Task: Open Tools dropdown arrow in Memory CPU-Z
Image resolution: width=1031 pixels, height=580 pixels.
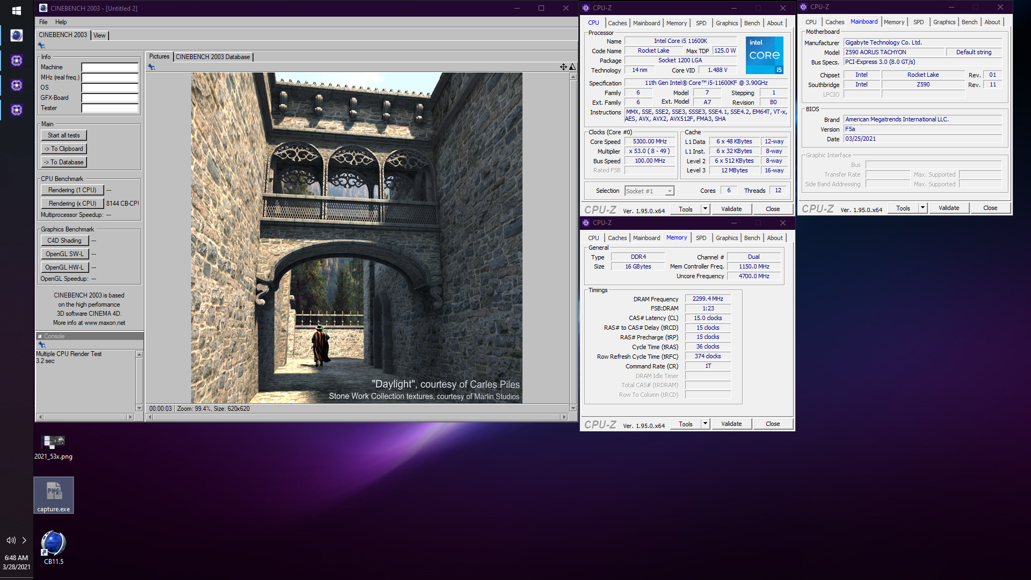Action: click(705, 424)
